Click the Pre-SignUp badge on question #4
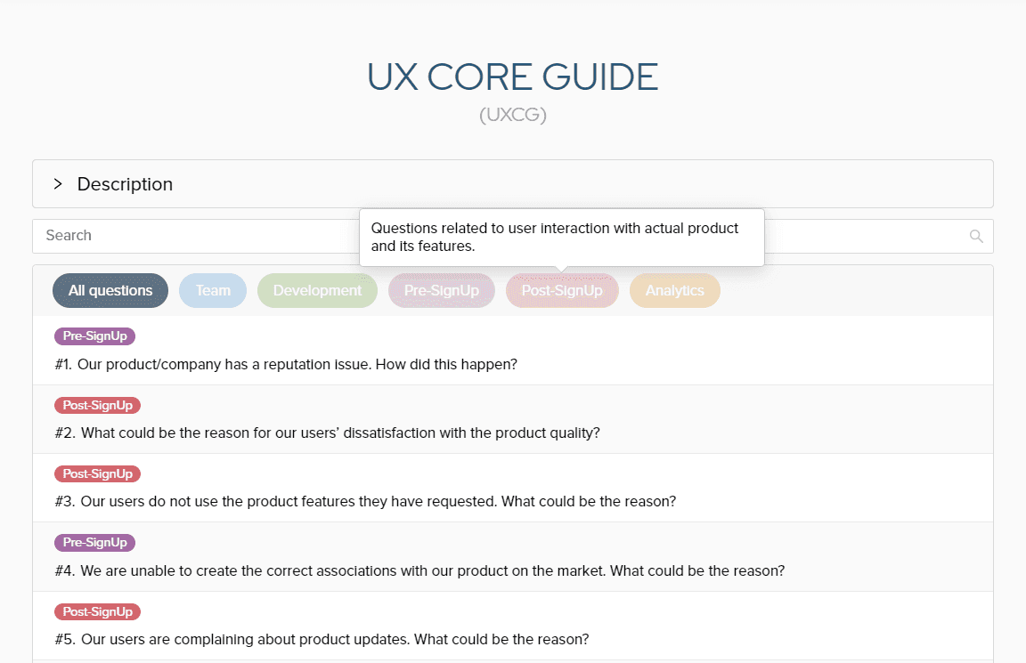 pyautogui.click(x=94, y=542)
